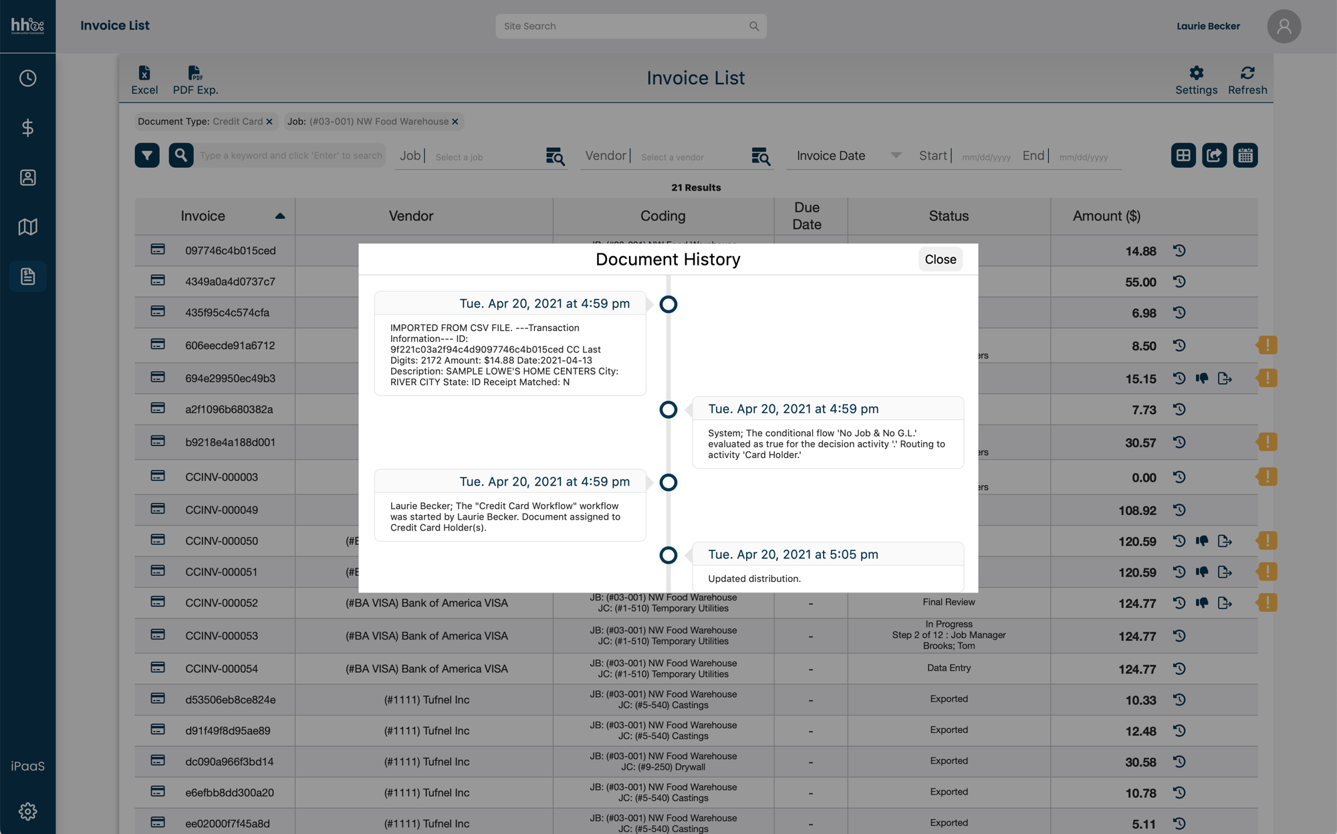Open the Vendor lookup search icon
The height and width of the screenshot is (834, 1337).
(x=760, y=157)
